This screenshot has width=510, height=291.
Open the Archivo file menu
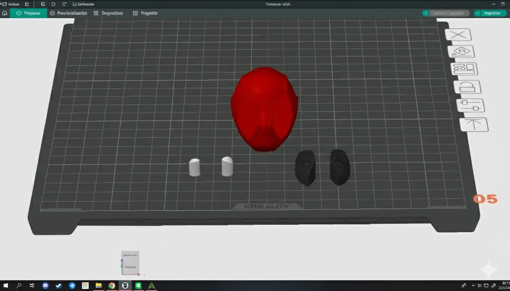tap(10, 4)
